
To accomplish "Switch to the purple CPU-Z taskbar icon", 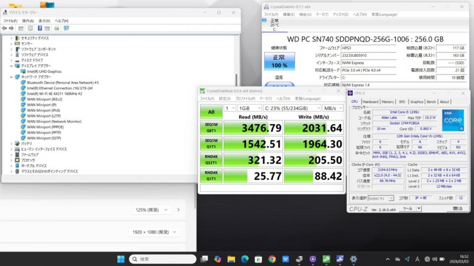I will 312,259.
